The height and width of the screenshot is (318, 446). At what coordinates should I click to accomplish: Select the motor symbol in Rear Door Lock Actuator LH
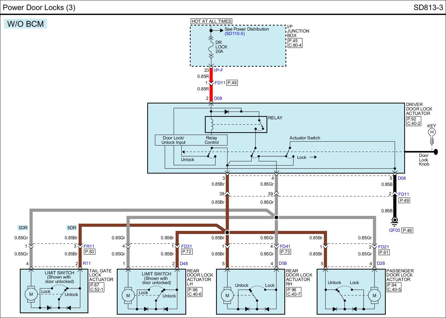128,295
